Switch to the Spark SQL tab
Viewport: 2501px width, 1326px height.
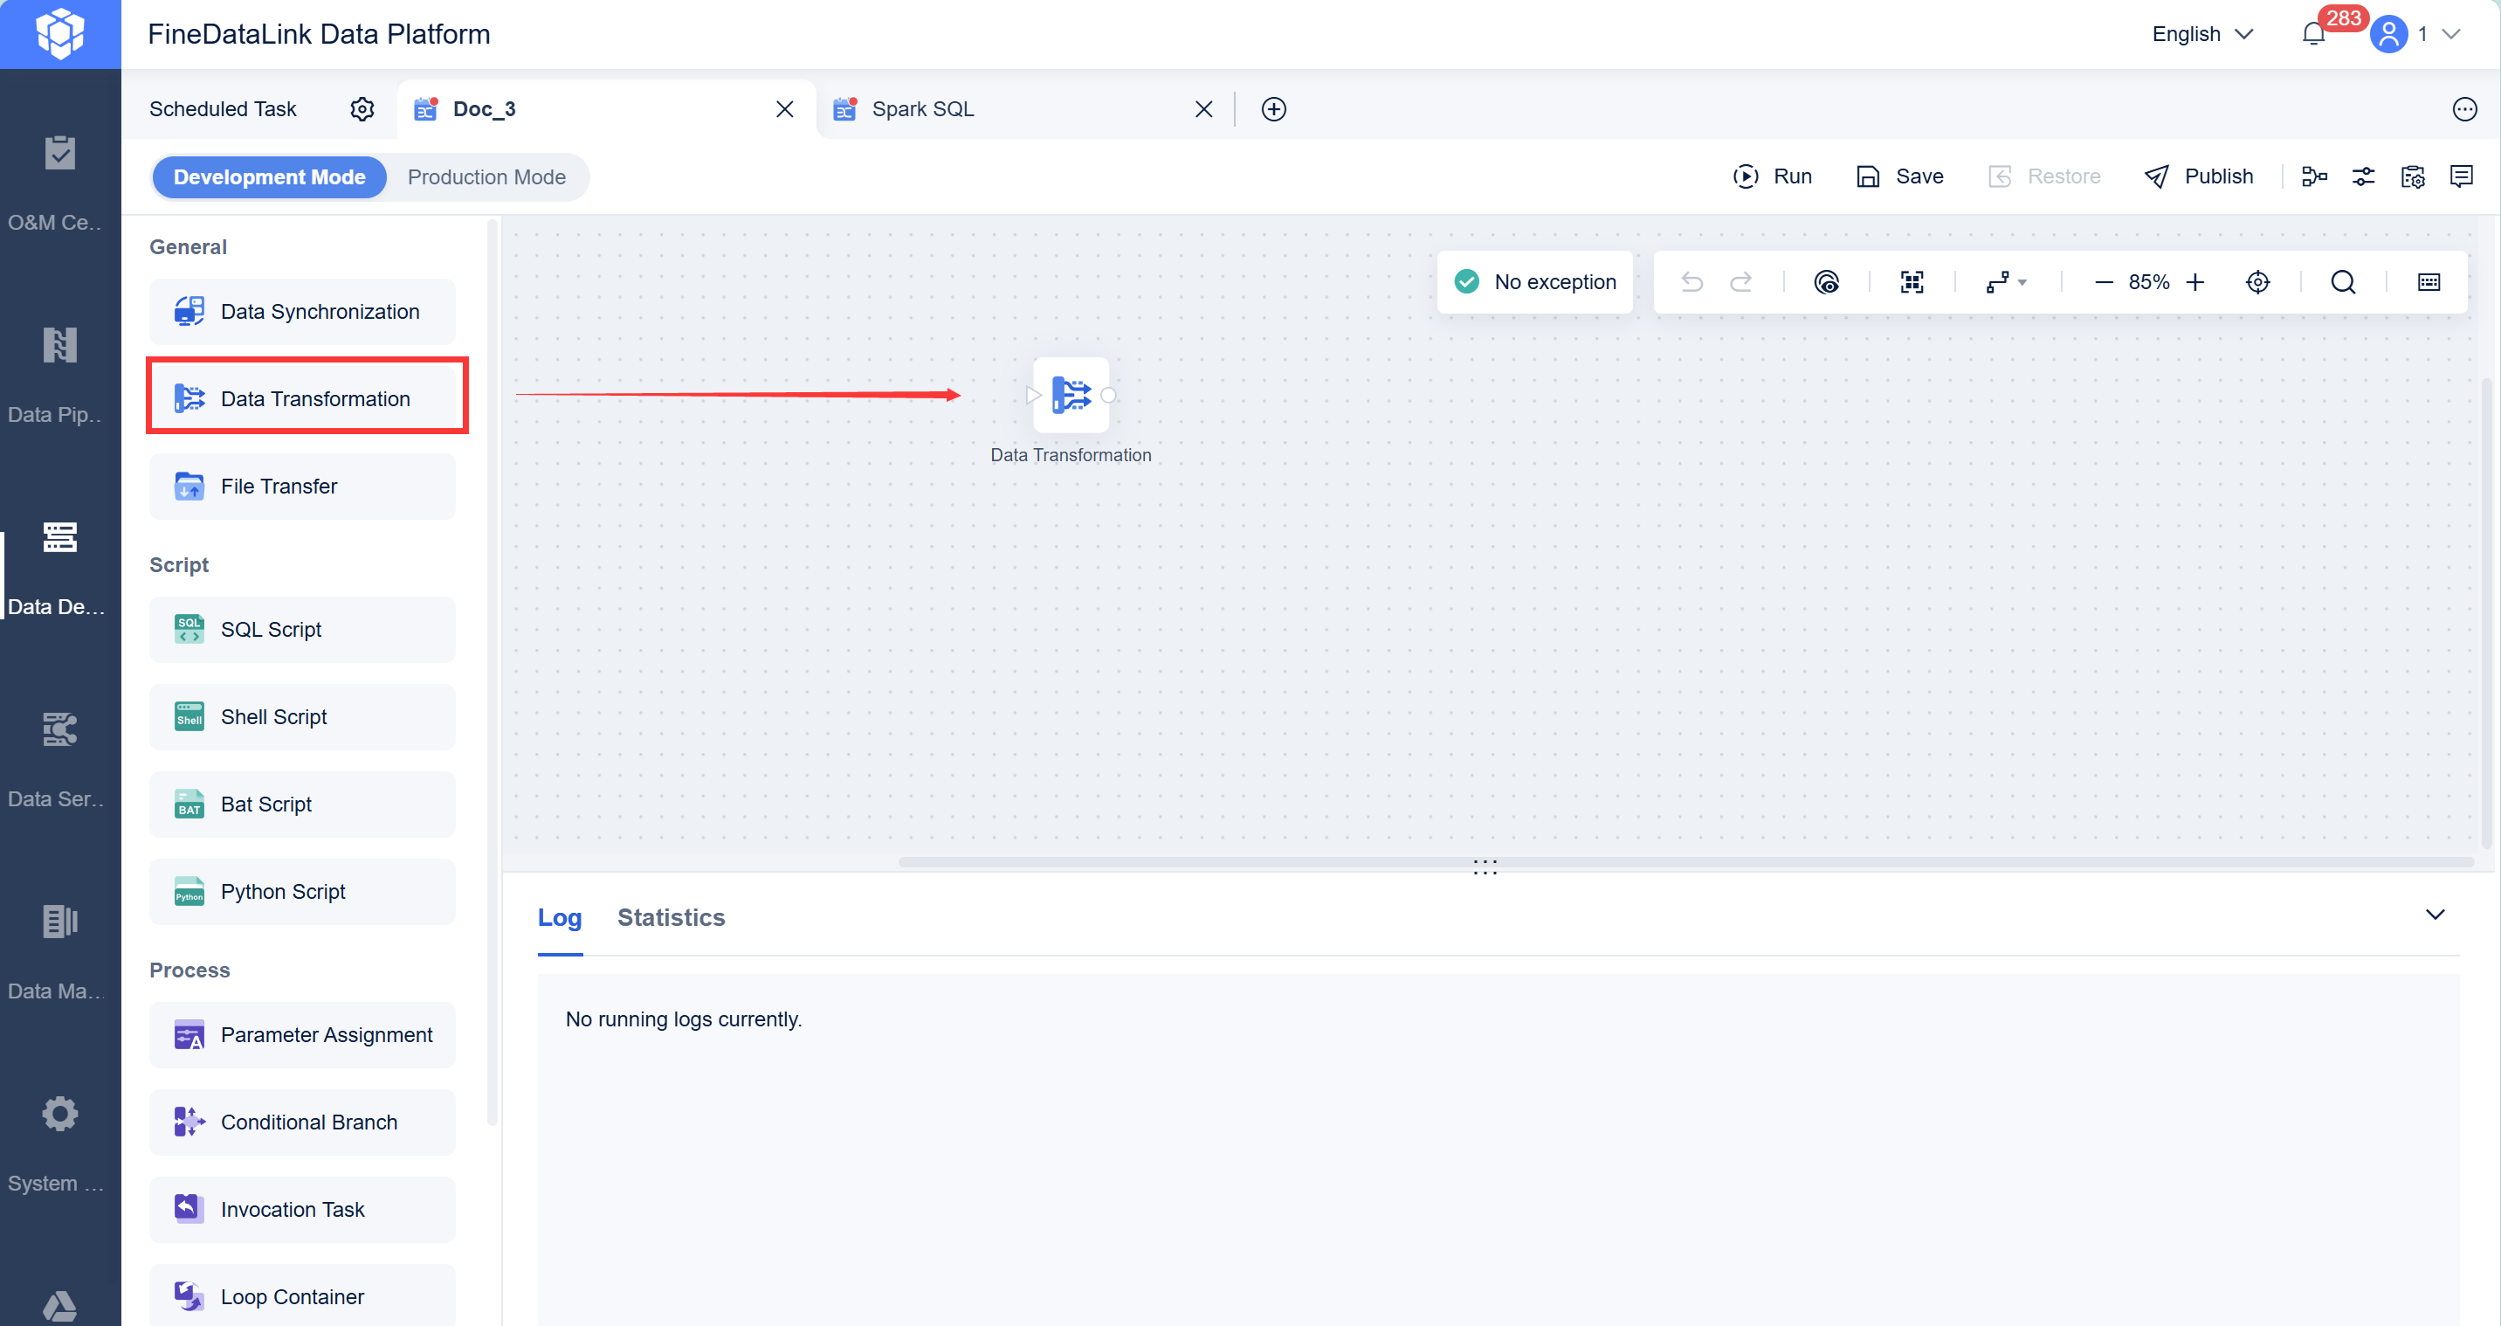[922, 109]
